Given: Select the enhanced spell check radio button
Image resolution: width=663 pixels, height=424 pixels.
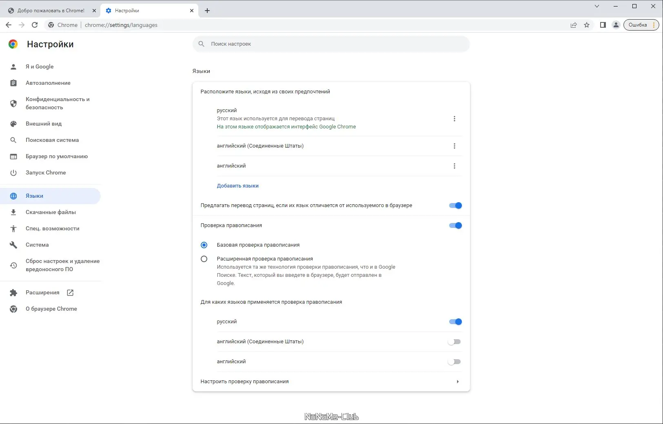Looking at the screenshot, I should [x=204, y=259].
